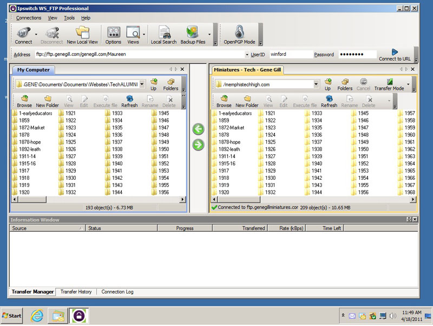
Task: Click the WS_FTP taskbar icon
Action: click(78, 316)
